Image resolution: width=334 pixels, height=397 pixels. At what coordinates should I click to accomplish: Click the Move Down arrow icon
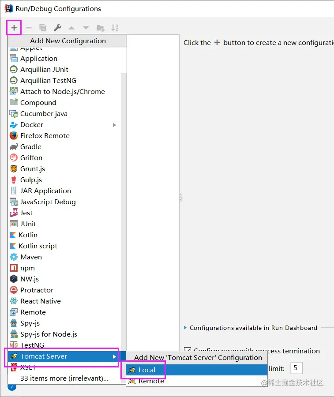coord(86,28)
